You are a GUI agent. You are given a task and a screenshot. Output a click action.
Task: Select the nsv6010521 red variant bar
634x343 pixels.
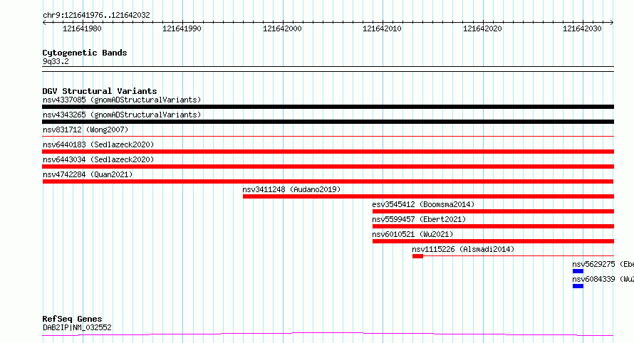click(493, 241)
